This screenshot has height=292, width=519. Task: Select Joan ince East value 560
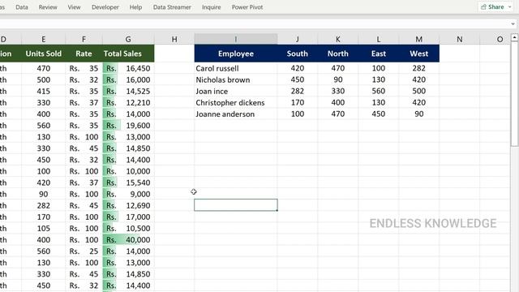point(379,91)
